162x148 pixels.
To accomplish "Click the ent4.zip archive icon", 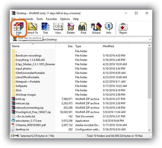I will (13, 99).
